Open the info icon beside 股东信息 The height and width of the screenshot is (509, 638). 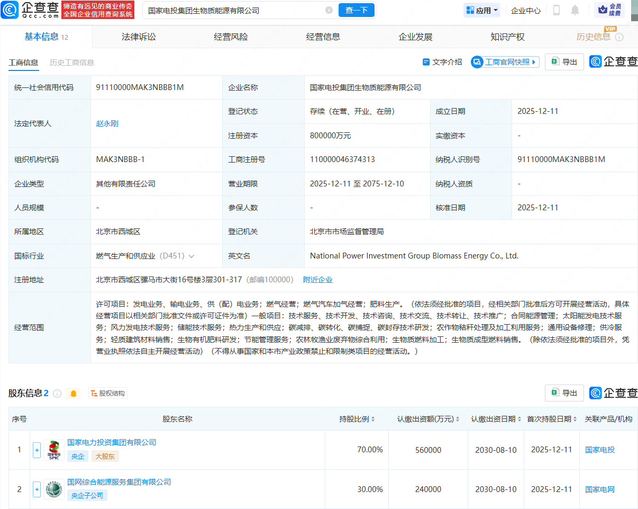(57, 394)
